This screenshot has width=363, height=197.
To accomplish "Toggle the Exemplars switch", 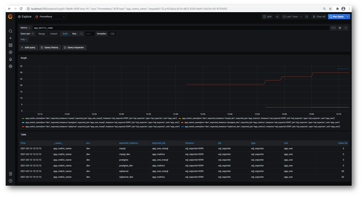I will [112, 34].
